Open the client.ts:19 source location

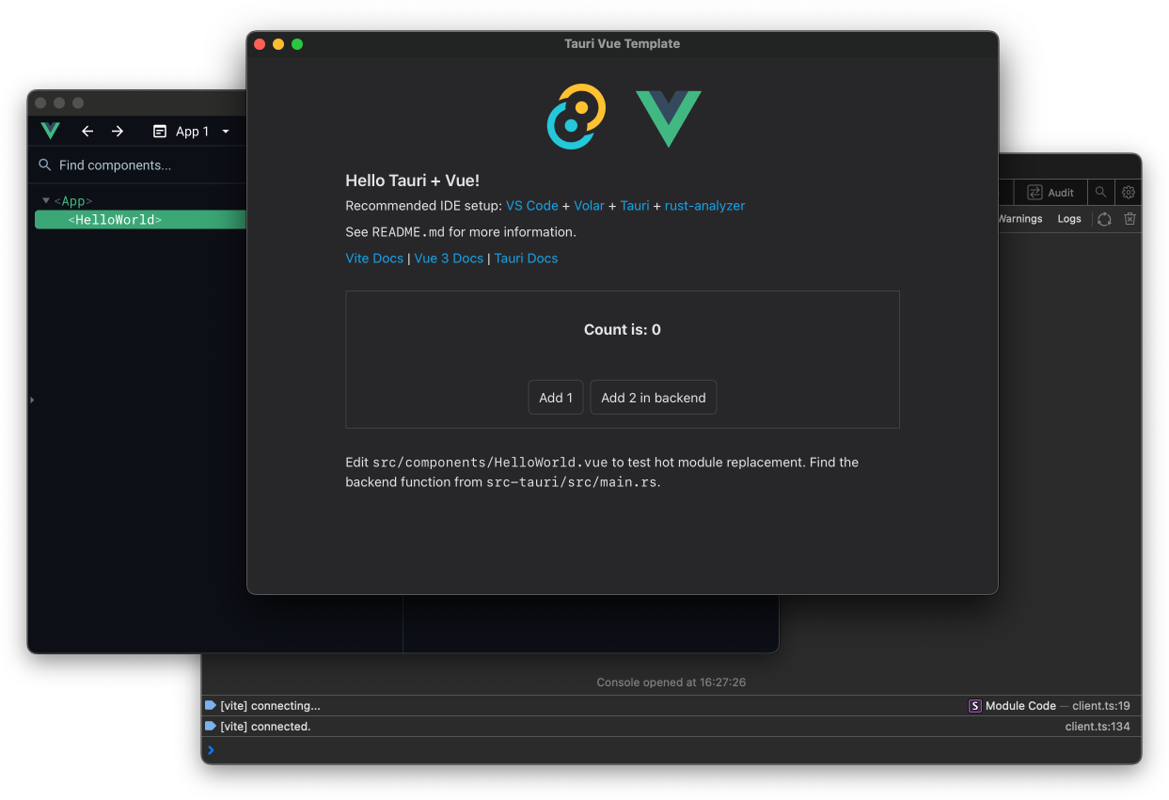tap(1101, 706)
